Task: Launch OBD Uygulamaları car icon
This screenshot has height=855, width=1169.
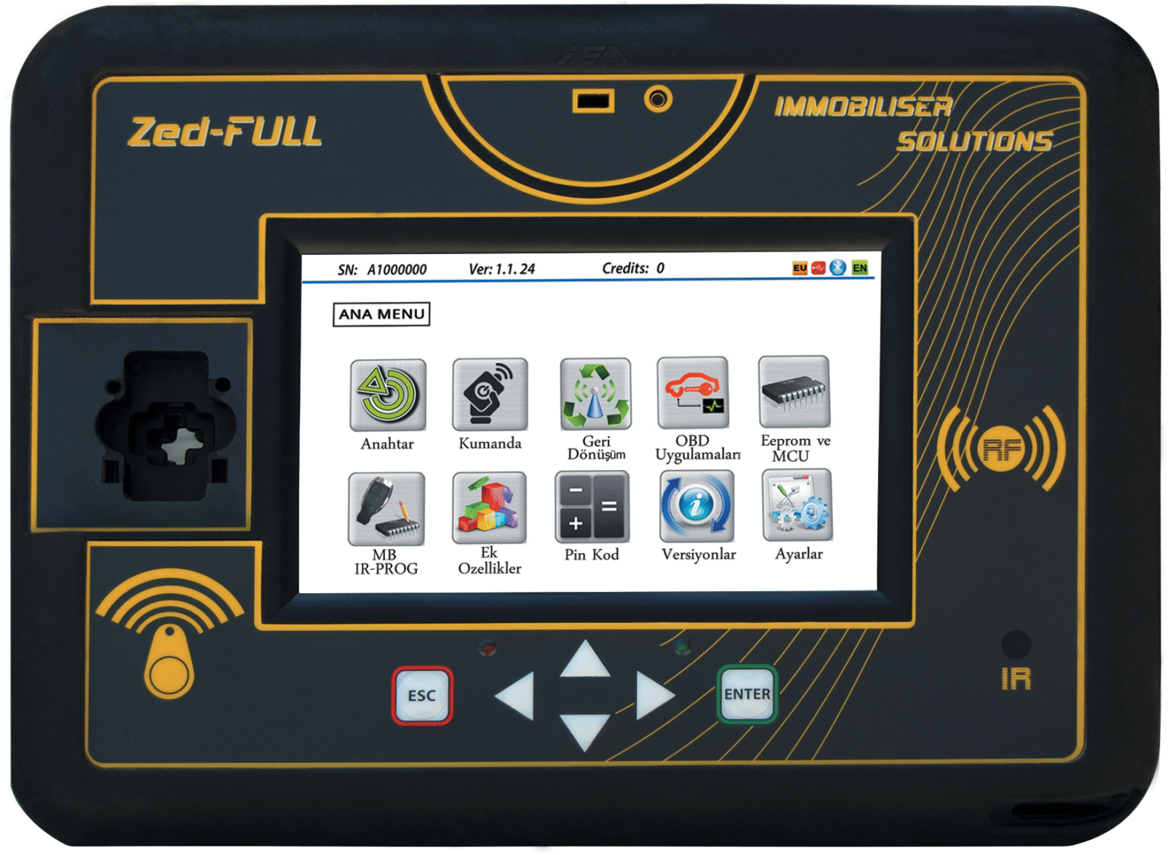Action: [693, 393]
